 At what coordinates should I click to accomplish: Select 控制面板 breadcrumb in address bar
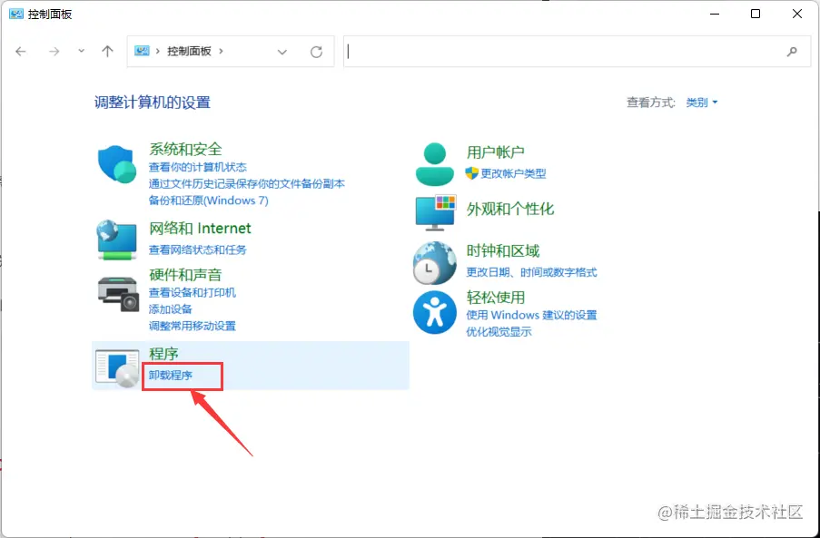point(189,51)
